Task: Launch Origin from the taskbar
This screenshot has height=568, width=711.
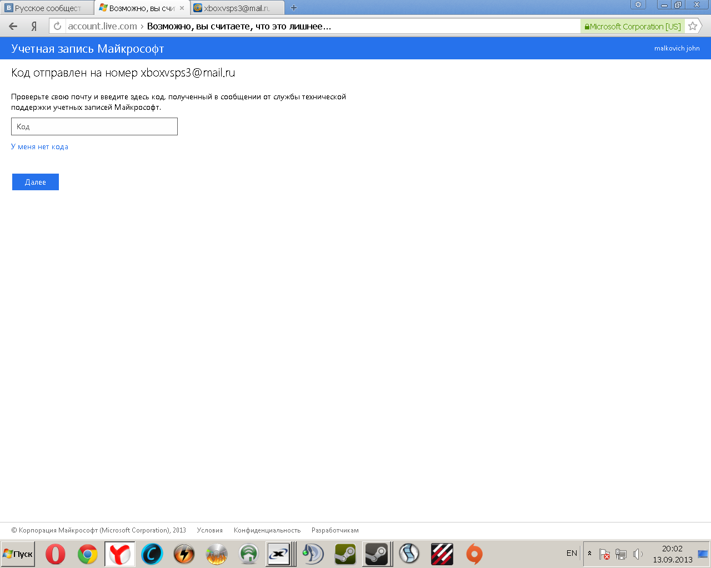Action: pyautogui.click(x=474, y=554)
